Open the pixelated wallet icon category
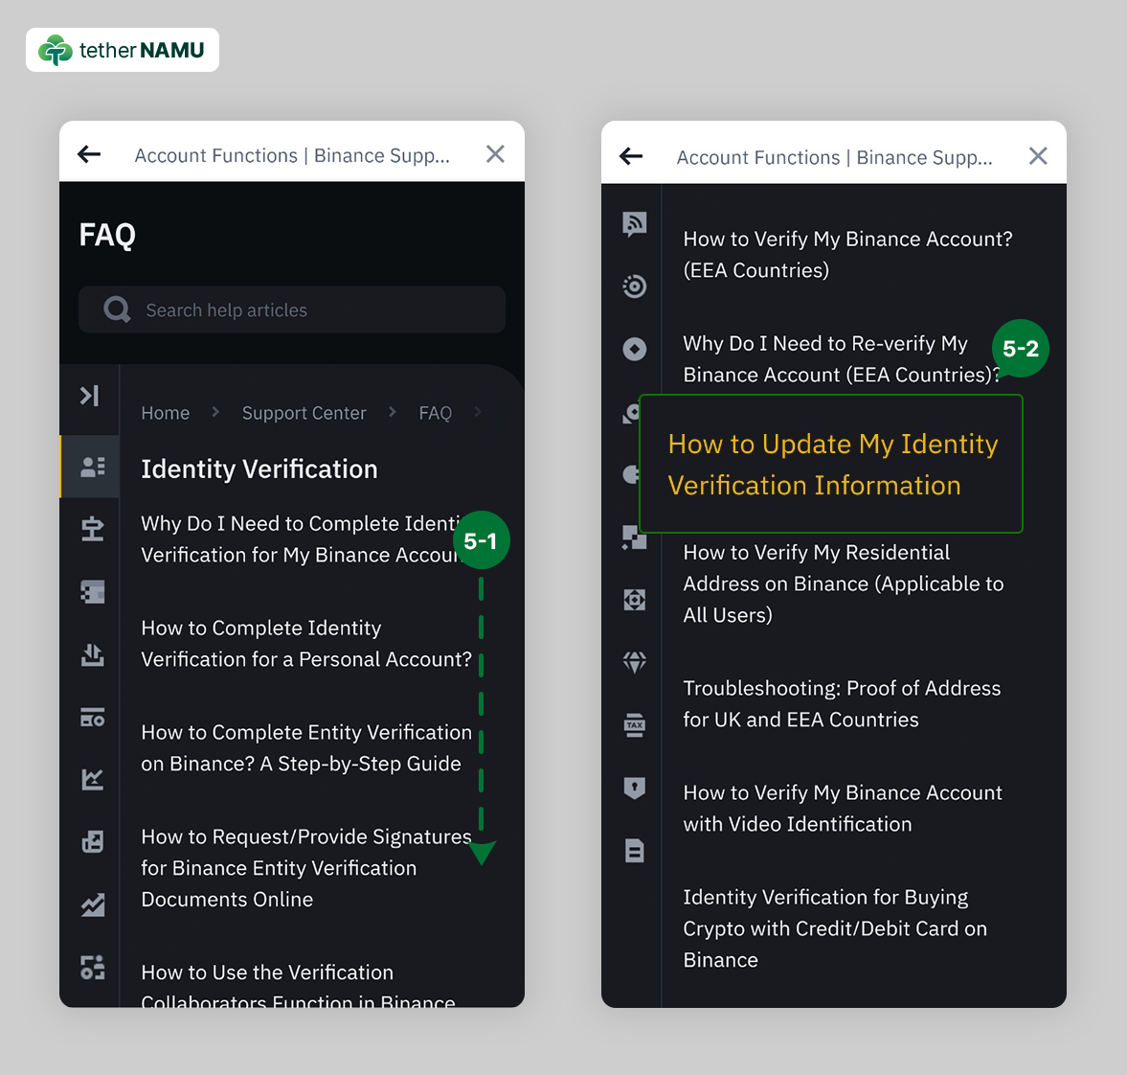Image resolution: width=1127 pixels, height=1075 pixels. coord(92,592)
